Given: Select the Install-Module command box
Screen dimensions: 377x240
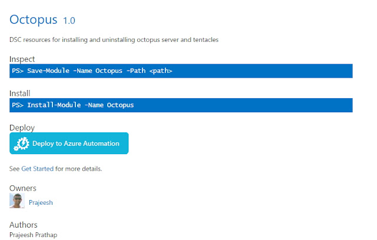Looking at the screenshot, I should tap(181, 105).
